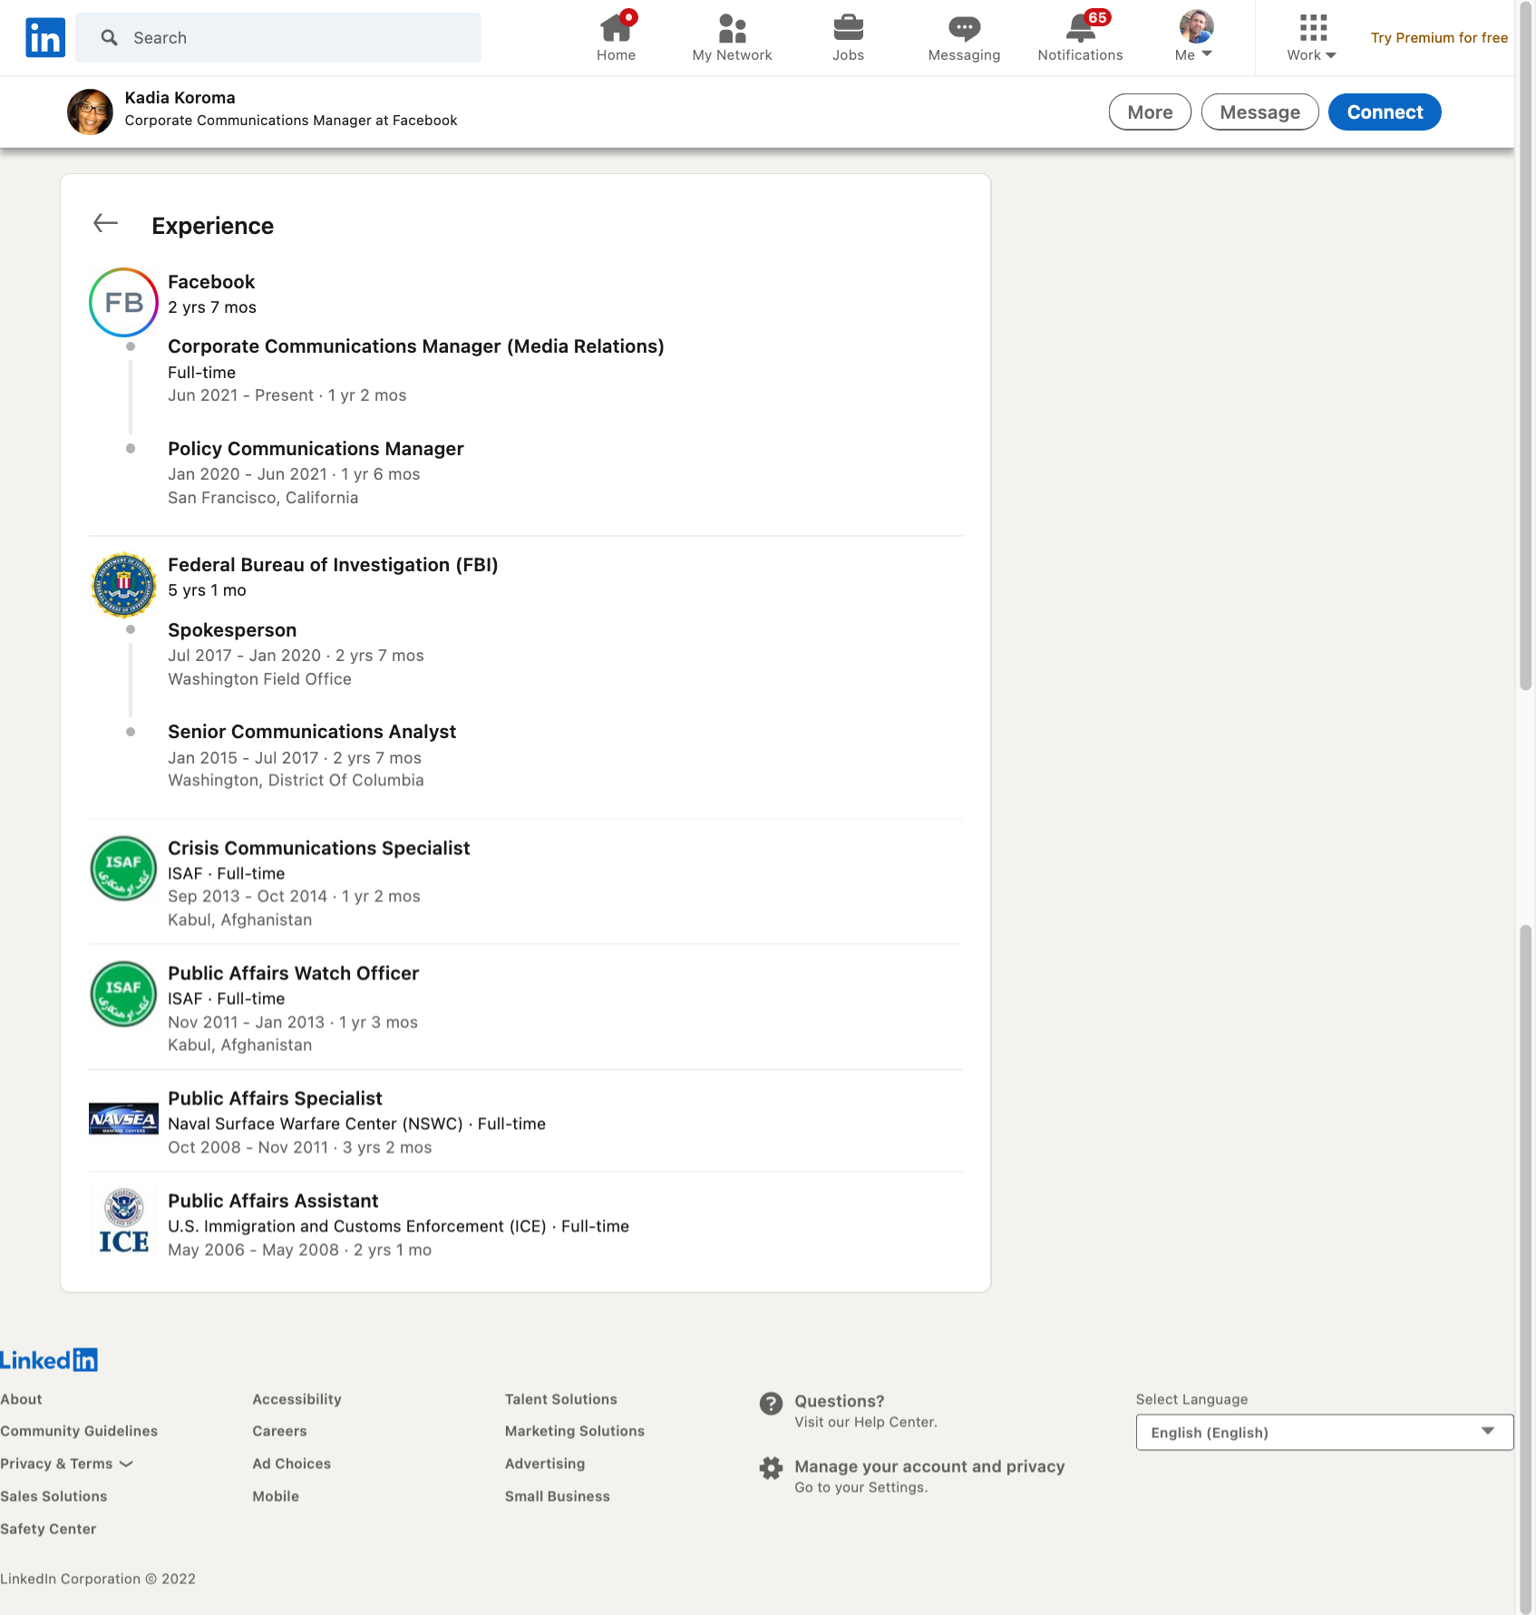This screenshot has width=1536, height=1615.
Task: Click the Search input field
Action: (x=278, y=37)
